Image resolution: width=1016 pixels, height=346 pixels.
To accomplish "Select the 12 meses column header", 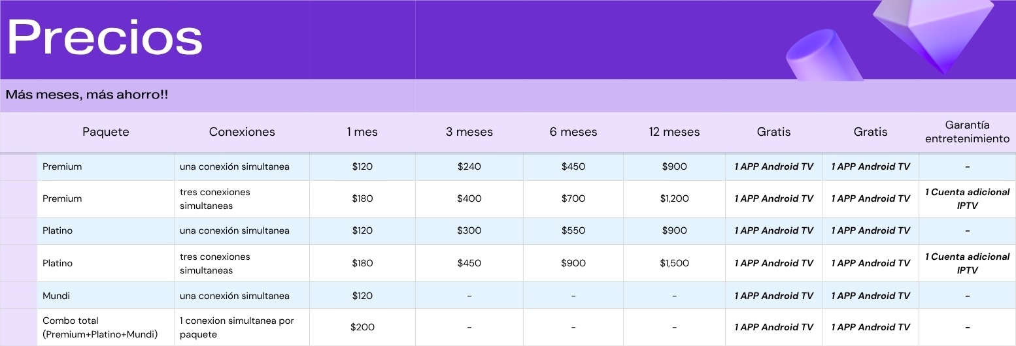I will point(674,132).
